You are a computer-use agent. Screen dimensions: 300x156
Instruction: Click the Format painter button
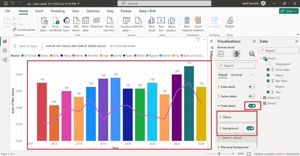coord(24,30)
